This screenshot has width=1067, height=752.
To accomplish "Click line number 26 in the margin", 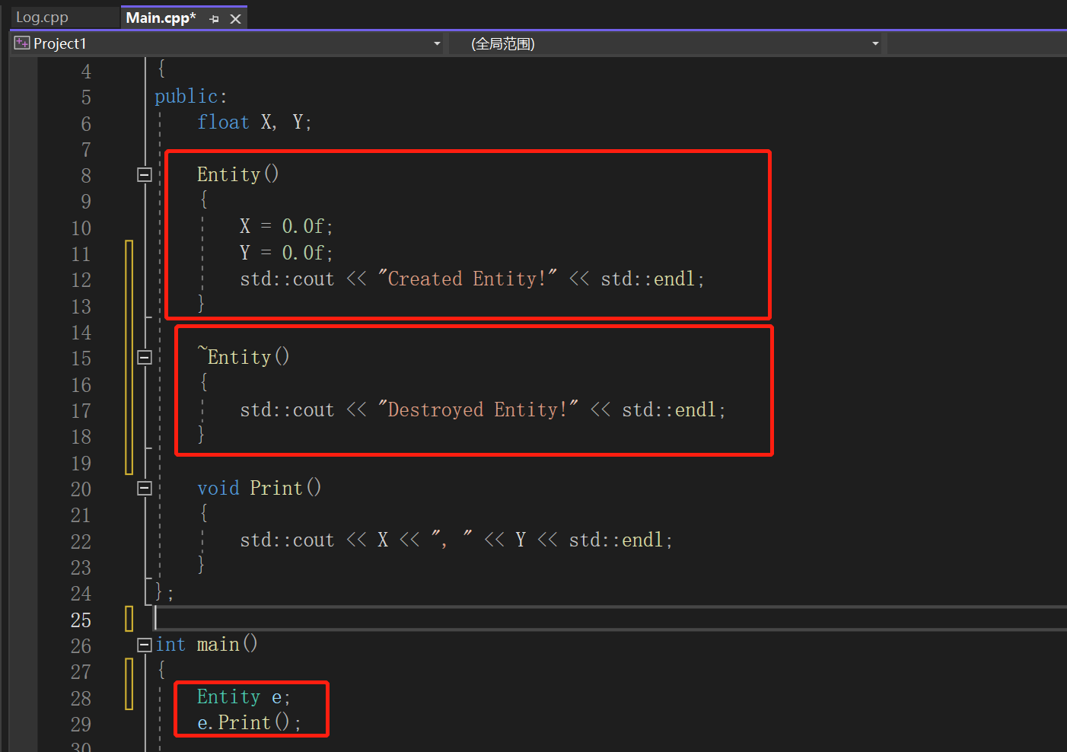I will 81,646.
